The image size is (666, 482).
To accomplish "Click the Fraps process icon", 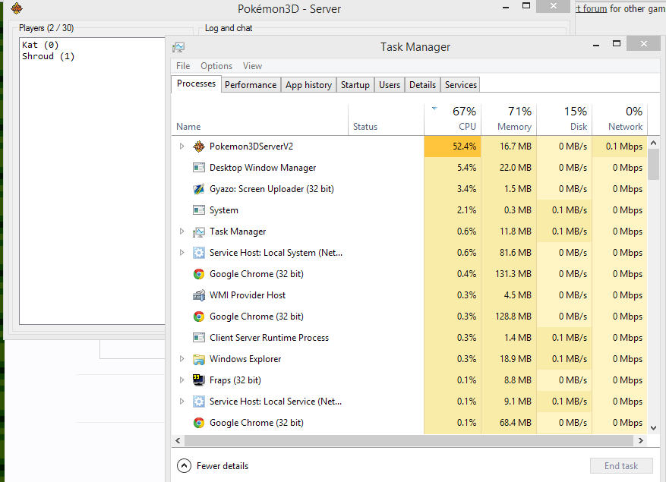I will (199, 380).
